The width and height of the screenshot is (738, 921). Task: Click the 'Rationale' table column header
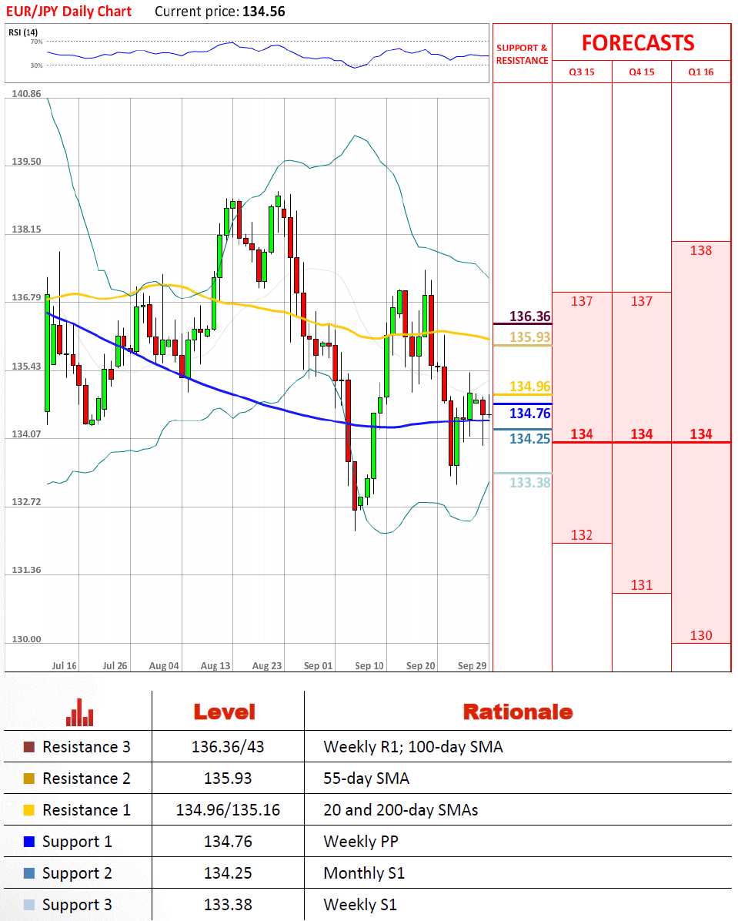pos(518,712)
